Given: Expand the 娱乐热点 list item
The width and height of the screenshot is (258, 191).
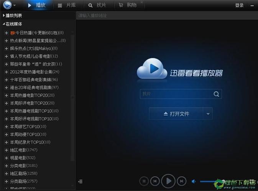Looking at the screenshot, I should click(7, 49).
